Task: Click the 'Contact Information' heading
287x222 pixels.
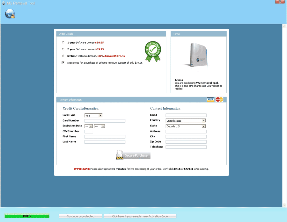Action: pos(165,108)
